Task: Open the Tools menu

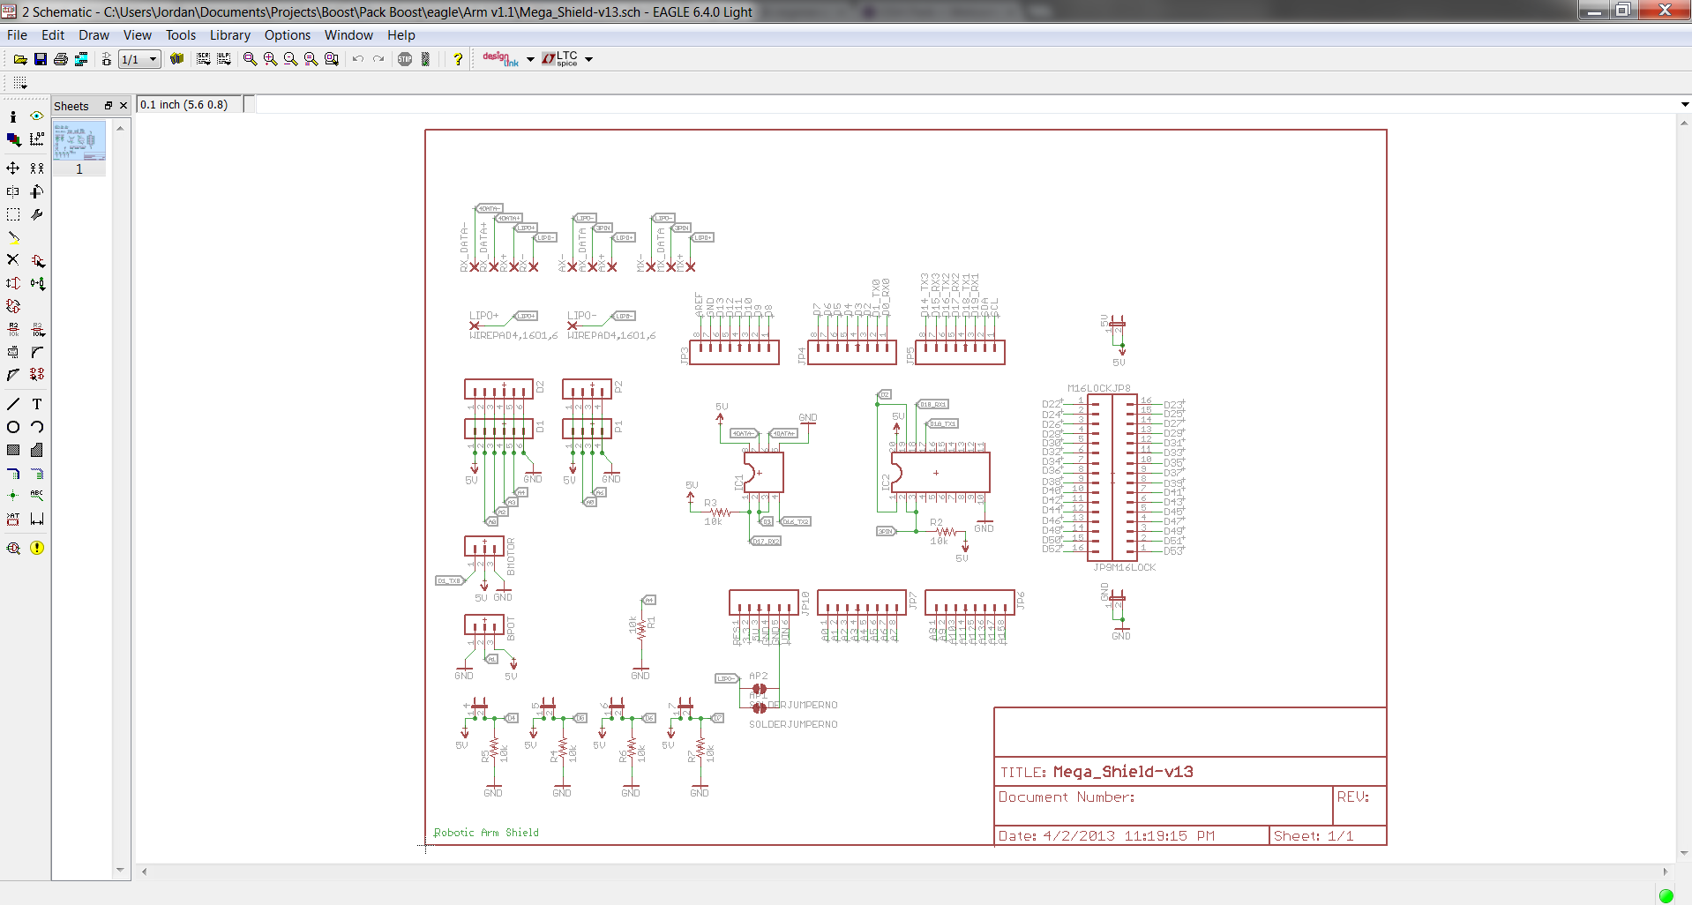Action: (180, 35)
